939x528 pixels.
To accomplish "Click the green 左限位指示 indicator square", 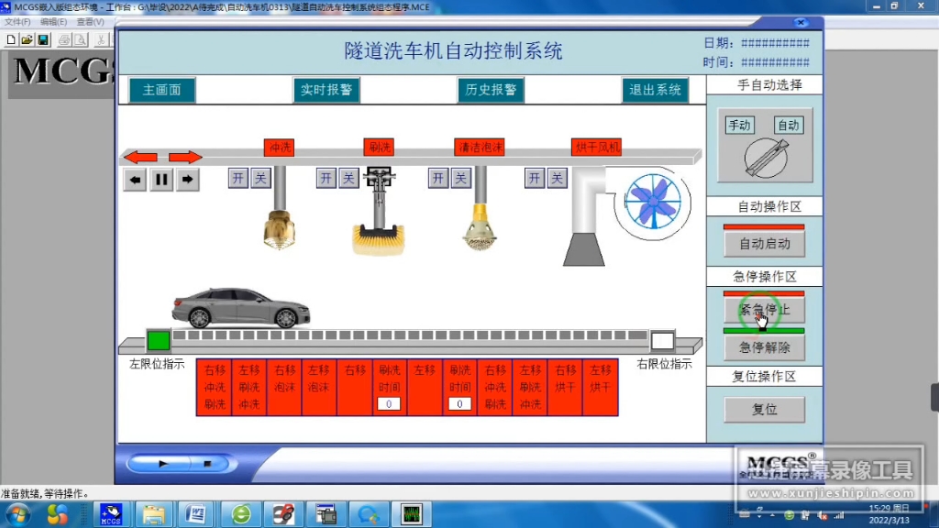I will [x=159, y=340].
